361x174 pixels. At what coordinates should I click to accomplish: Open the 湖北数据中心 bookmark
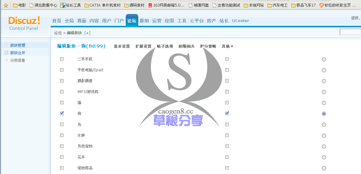pyautogui.click(x=43, y=5)
